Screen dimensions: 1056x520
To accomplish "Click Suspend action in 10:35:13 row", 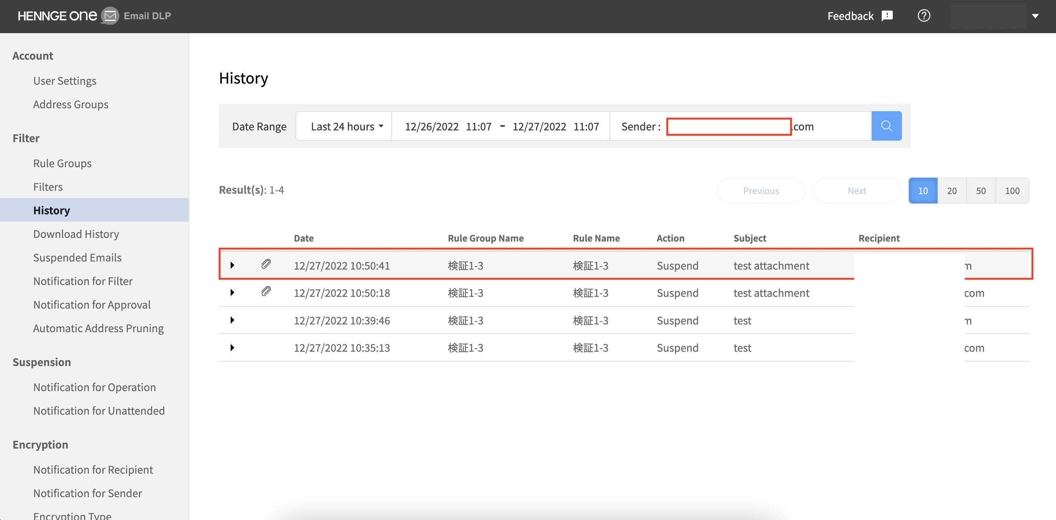I will (x=677, y=348).
